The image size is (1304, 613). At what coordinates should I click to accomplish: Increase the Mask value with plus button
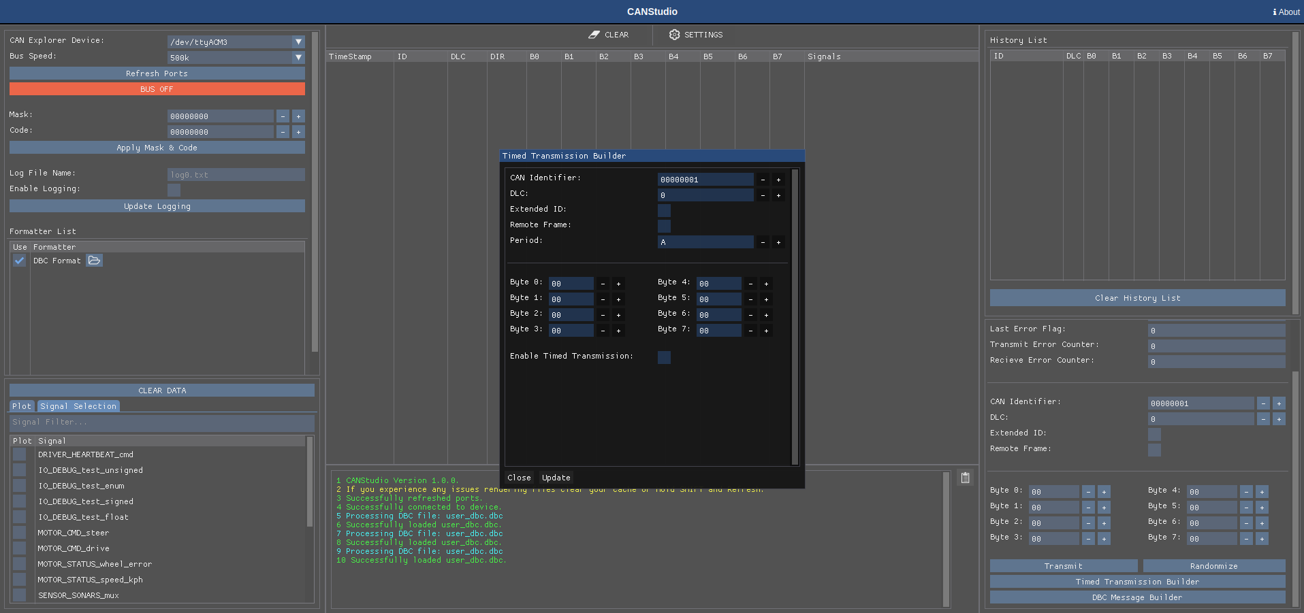coord(298,116)
